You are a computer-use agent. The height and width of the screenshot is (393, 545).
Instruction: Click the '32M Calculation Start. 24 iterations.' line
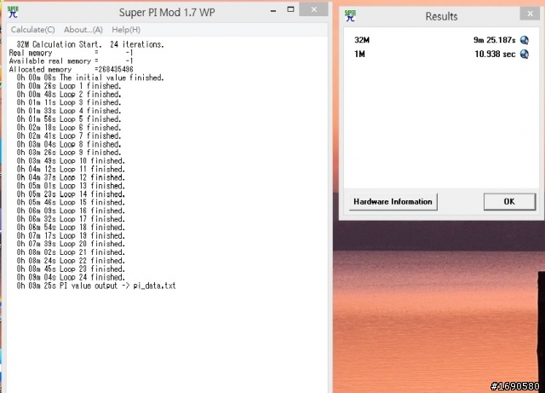pyautogui.click(x=90, y=44)
